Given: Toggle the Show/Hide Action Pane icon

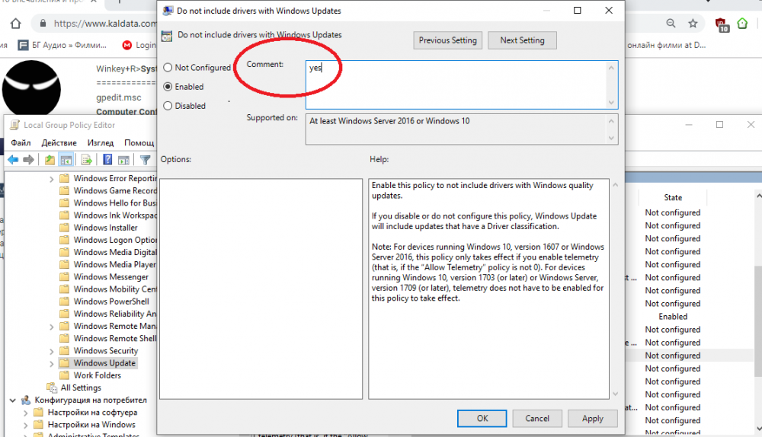Looking at the screenshot, I should [x=124, y=160].
